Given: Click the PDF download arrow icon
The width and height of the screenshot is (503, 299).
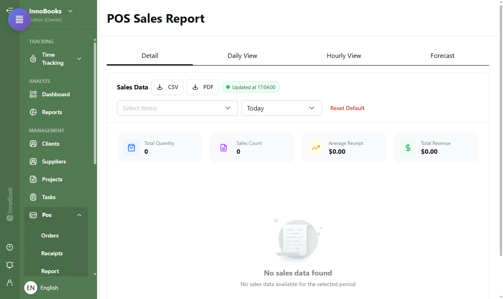Looking at the screenshot, I should click(195, 87).
